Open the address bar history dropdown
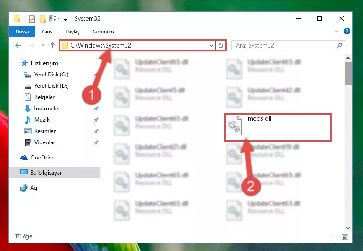This screenshot has width=363, height=251. 211,46
